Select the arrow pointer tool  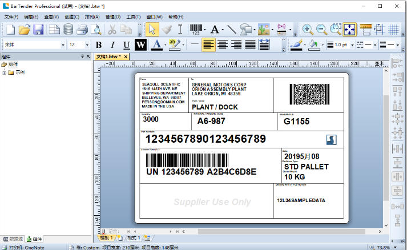coord(152,29)
